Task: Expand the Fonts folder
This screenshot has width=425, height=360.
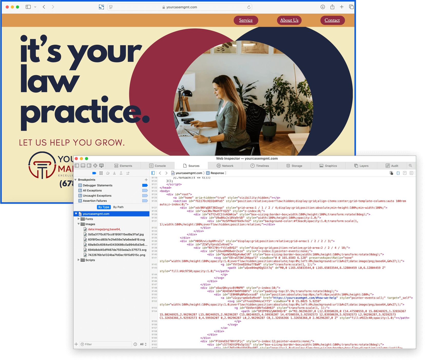Action: coord(79,219)
